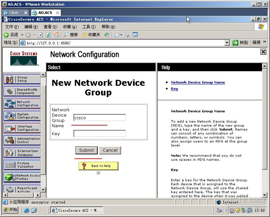Click CiscoSecure ACS taskbar button

pos(77,210)
